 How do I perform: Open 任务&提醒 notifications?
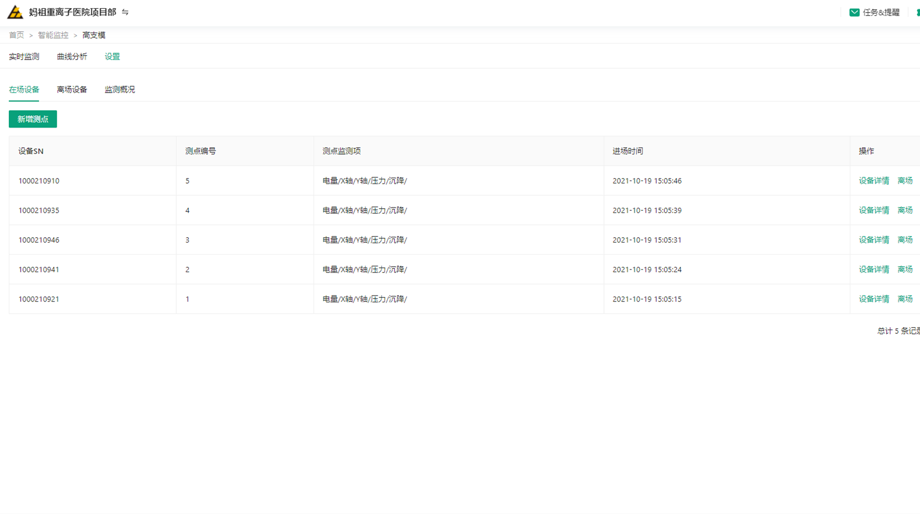(880, 12)
